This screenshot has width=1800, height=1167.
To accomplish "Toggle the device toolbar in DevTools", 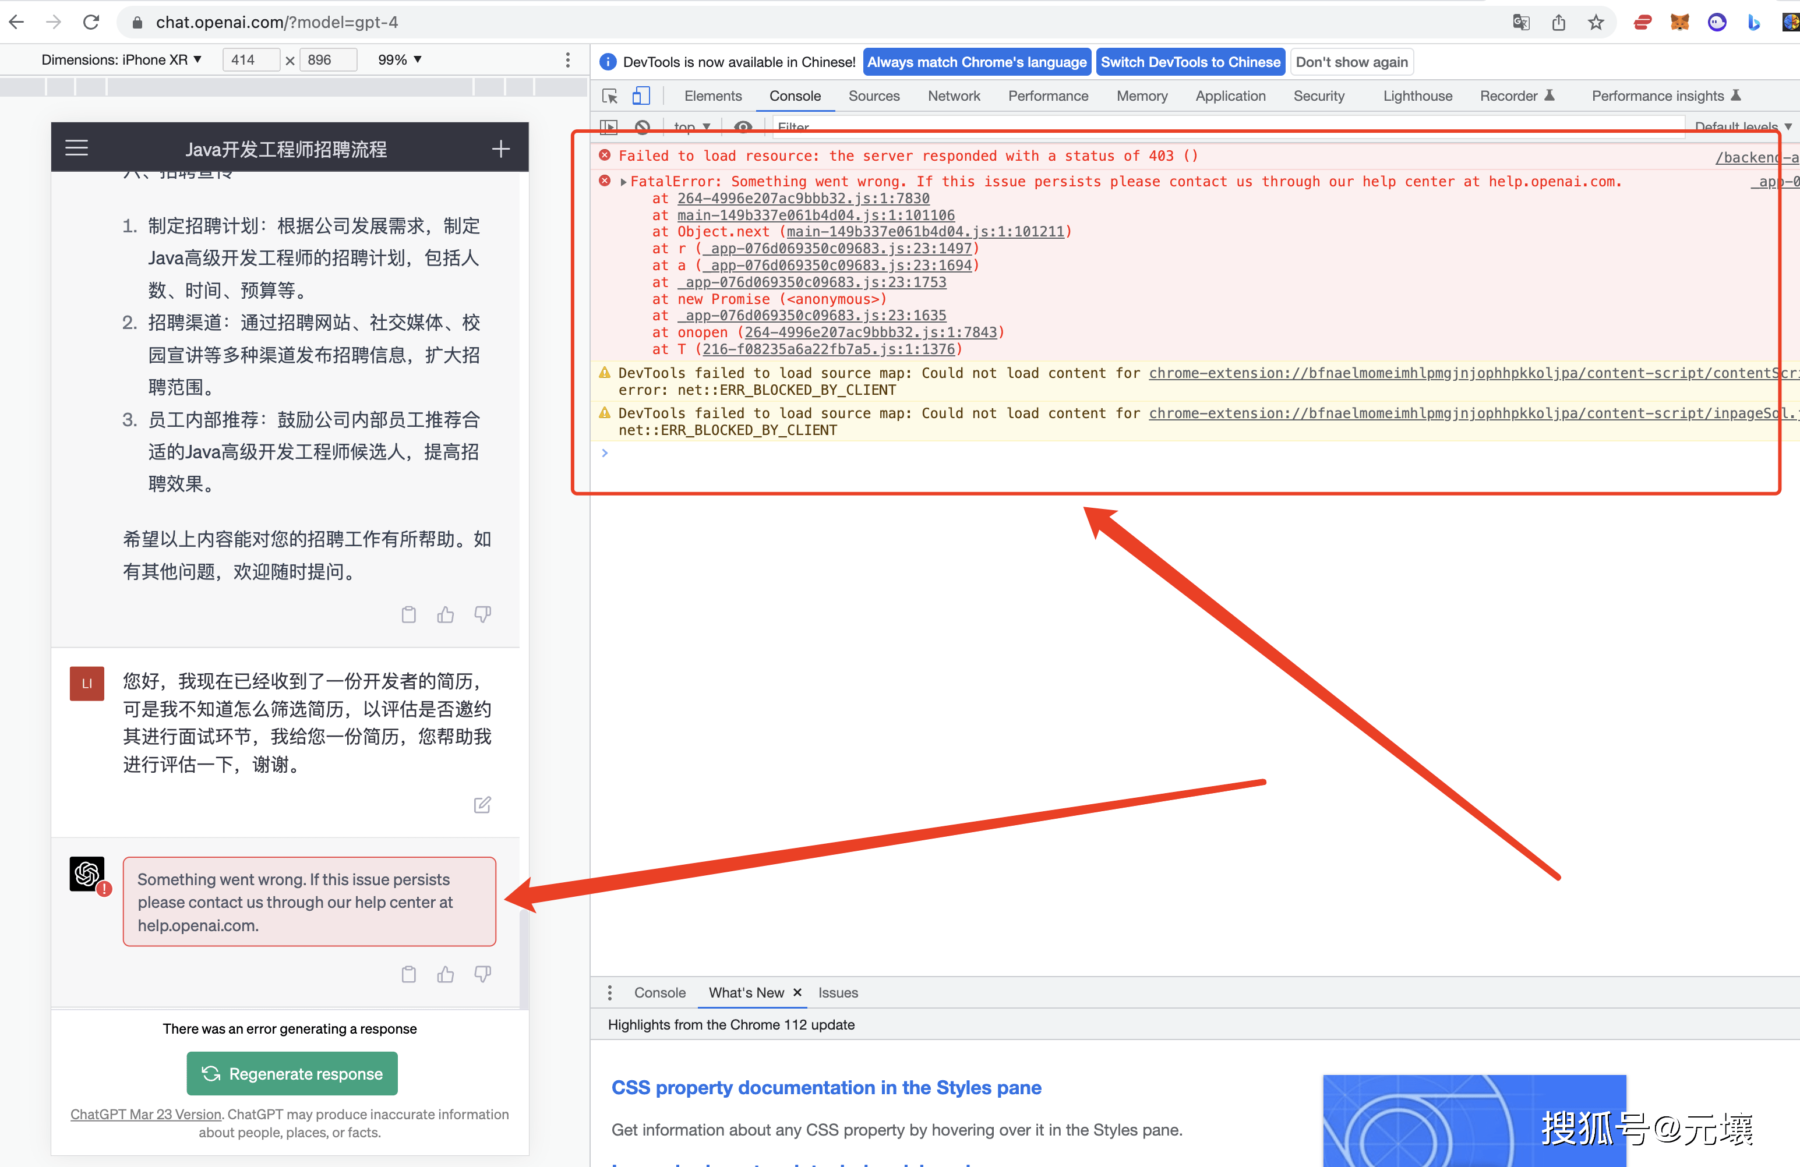I will [641, 96].
